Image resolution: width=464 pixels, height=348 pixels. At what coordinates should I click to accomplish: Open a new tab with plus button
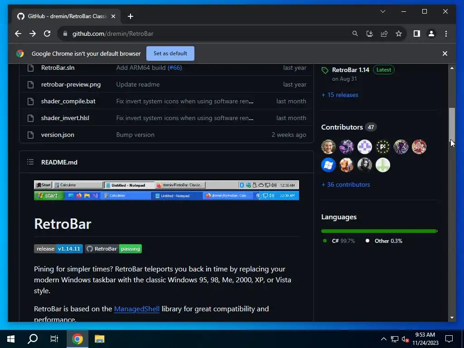130,16
